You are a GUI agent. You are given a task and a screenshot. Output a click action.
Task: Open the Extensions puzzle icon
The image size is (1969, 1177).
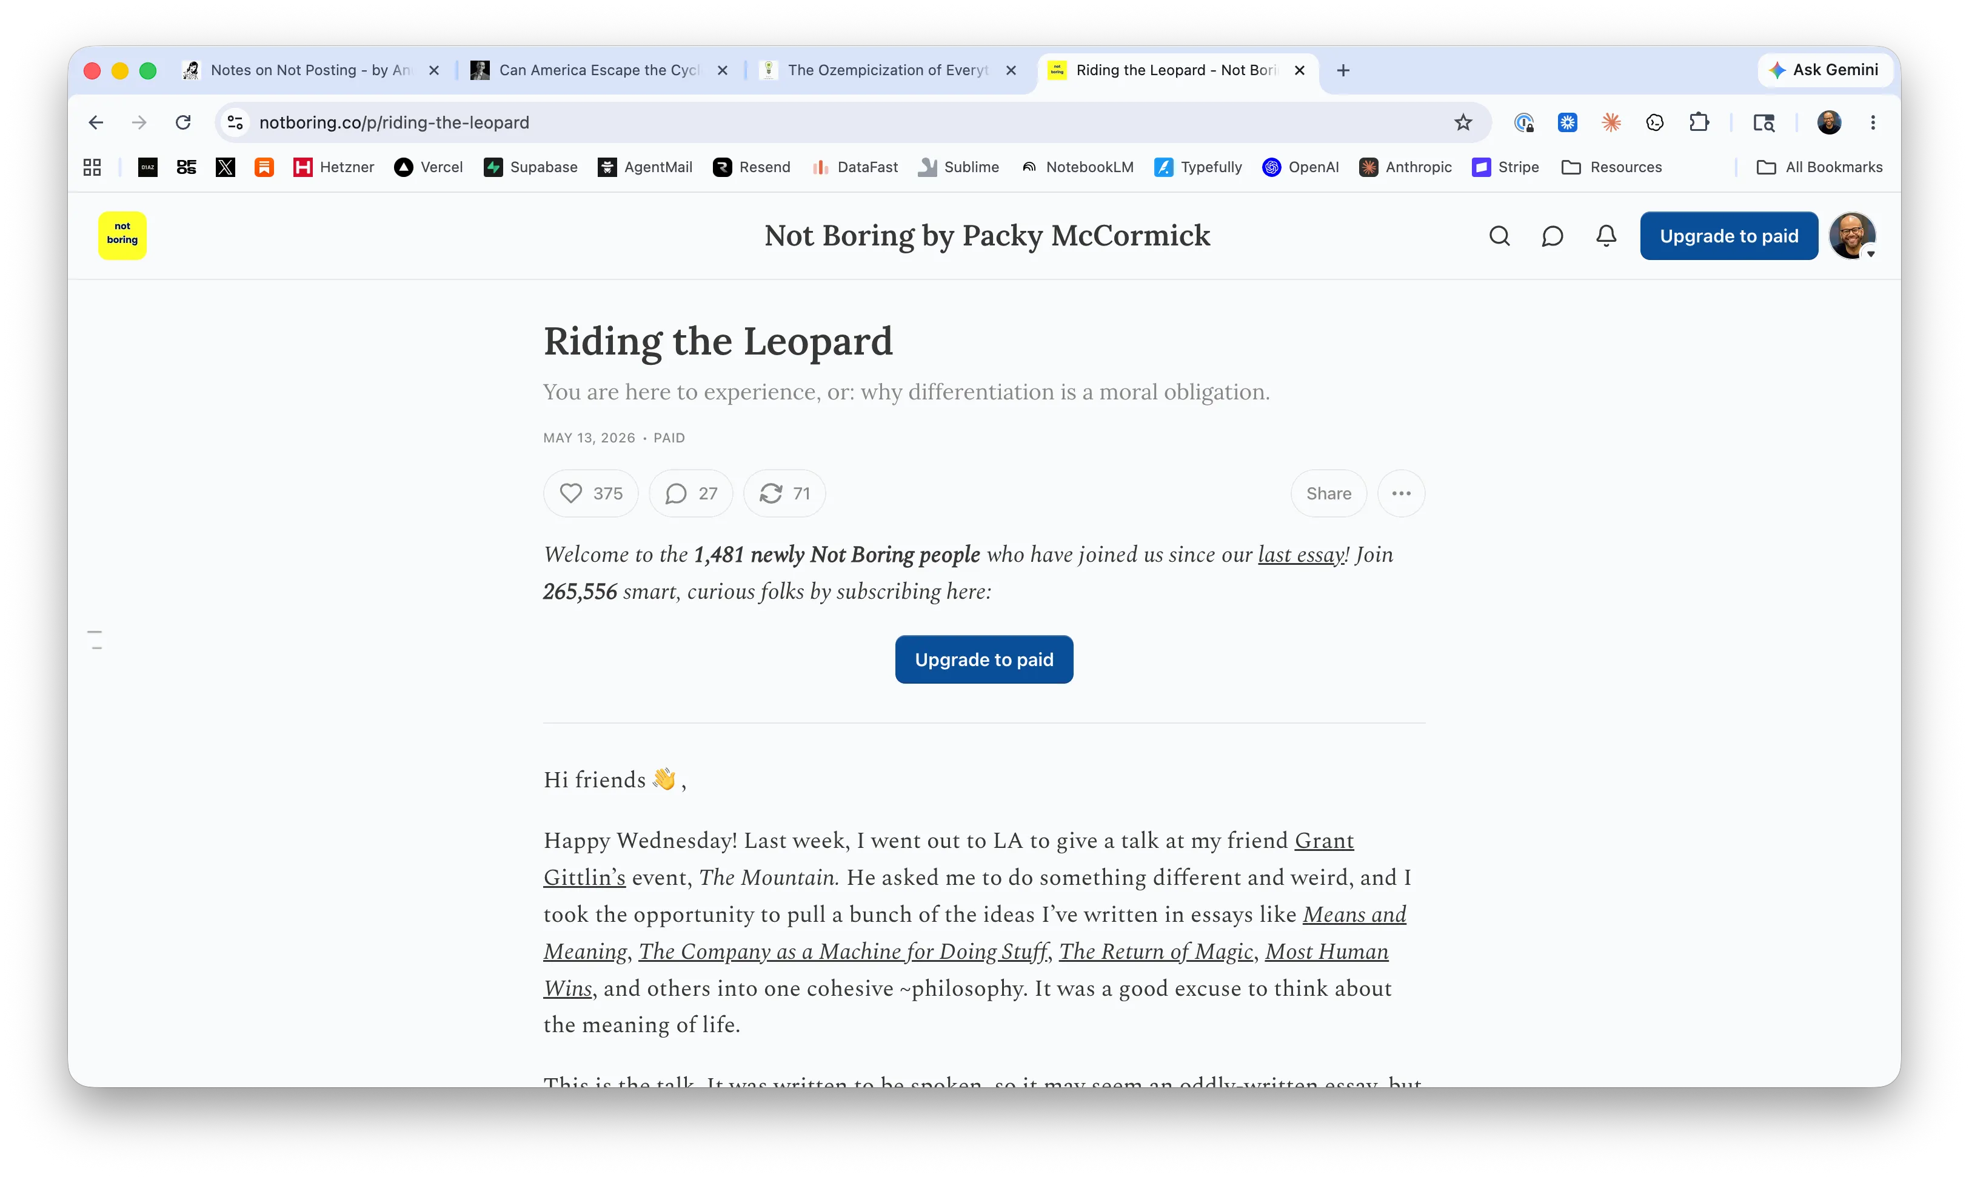(x=1699, y=122)
